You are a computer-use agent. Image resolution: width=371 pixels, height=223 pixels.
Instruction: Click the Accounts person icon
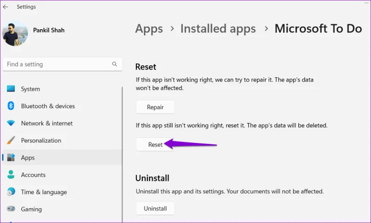(x=11, y=174)
